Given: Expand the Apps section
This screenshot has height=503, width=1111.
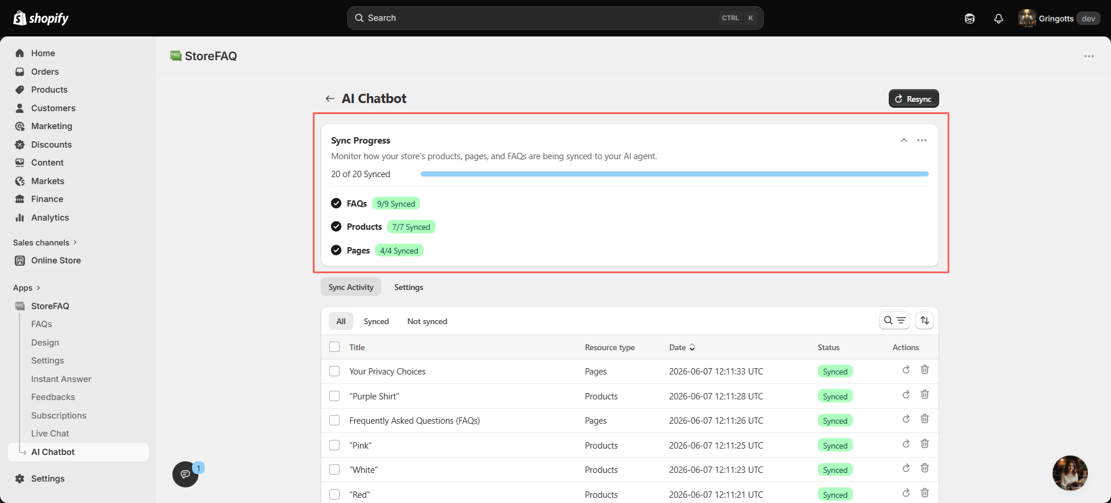Looking at the screenshot, I should tap(27, 288).
